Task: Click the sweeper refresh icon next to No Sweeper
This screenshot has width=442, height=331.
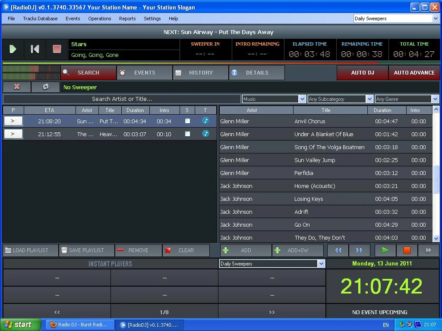Action: point(45,87)
